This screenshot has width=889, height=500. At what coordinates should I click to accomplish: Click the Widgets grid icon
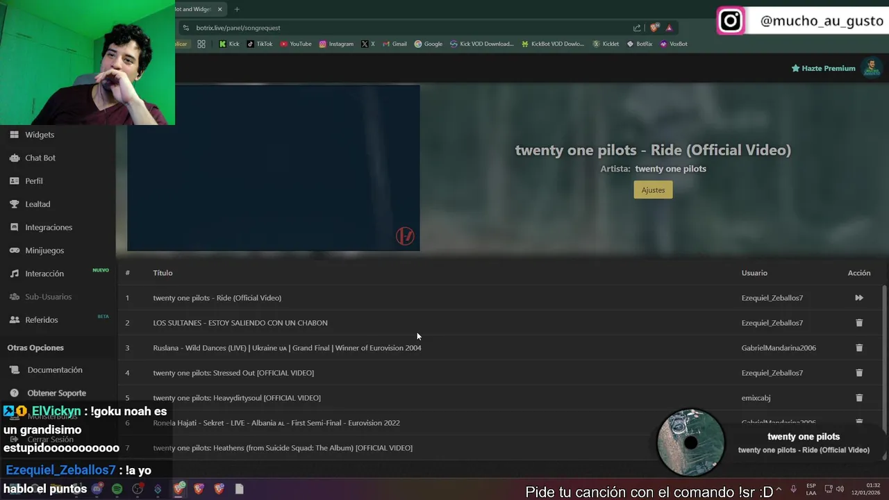(x=14, y=135)
